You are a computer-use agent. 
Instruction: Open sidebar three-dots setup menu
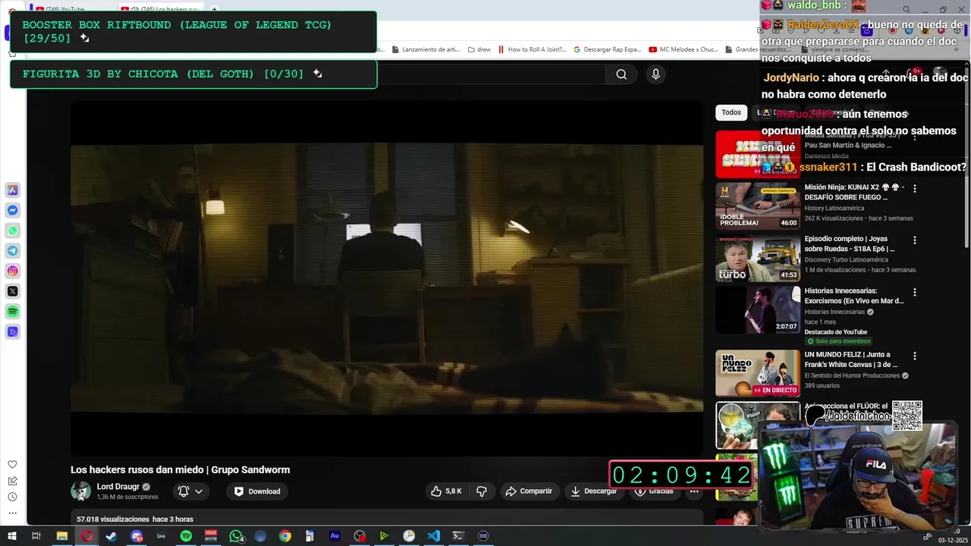click(x=12, y=513)
